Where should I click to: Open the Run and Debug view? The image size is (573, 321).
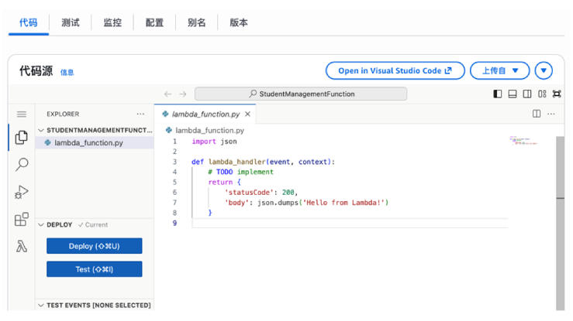pos(22,193)
